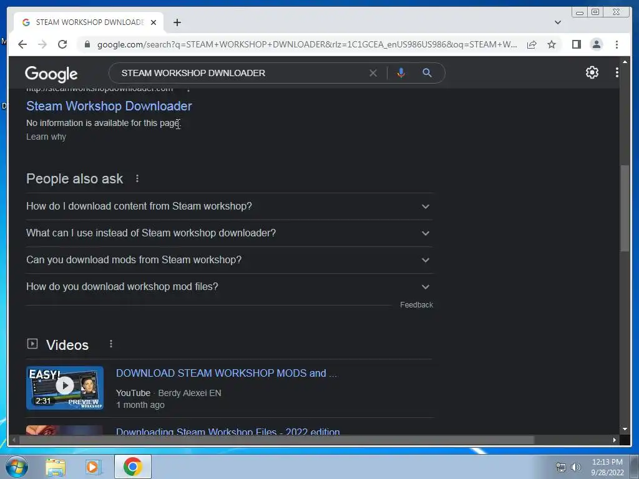Open Videos section options menu
This screenshot has width=639, height=479.
coord(111,344)
